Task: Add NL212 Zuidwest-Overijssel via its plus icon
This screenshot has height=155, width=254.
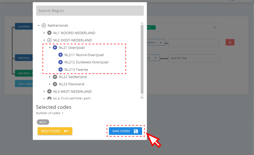Action: click(61, 62)
